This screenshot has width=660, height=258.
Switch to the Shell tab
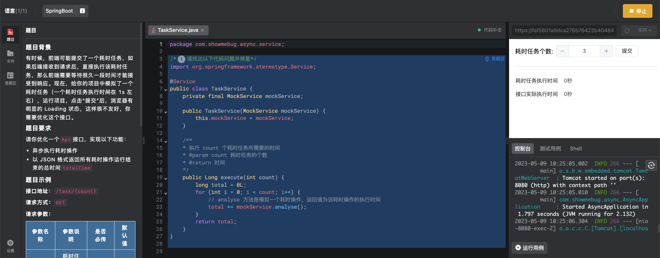576,149
